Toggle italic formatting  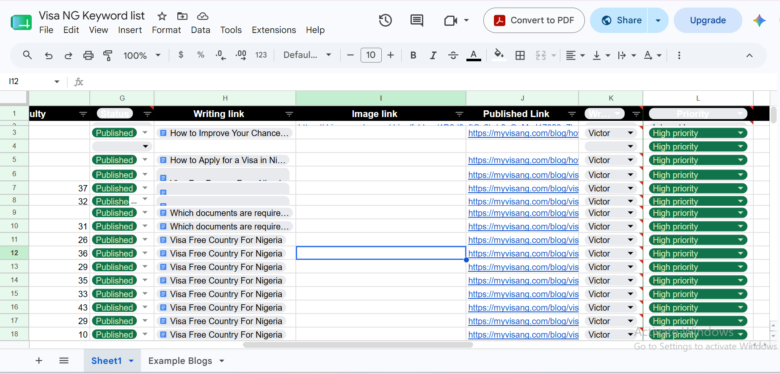coord(433,55)
